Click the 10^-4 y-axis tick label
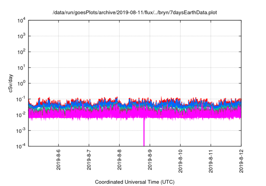 tap(21, 146)
